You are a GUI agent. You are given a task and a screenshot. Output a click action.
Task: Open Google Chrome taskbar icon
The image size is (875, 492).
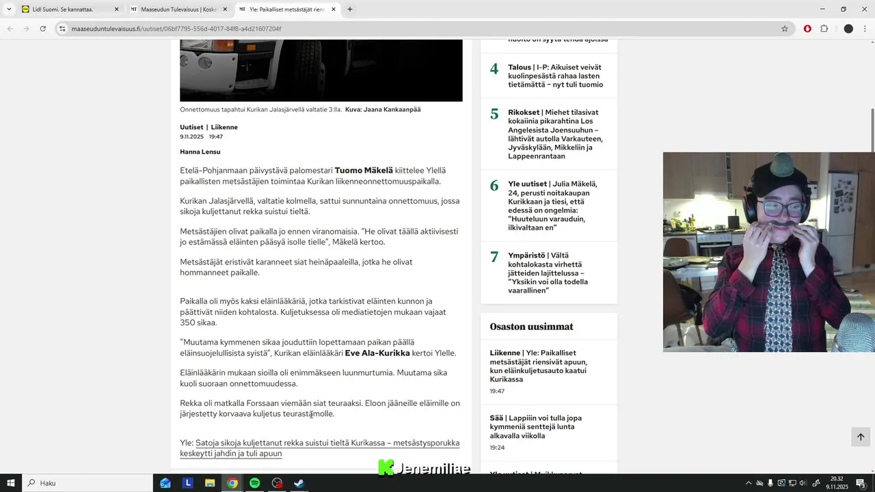232,483
